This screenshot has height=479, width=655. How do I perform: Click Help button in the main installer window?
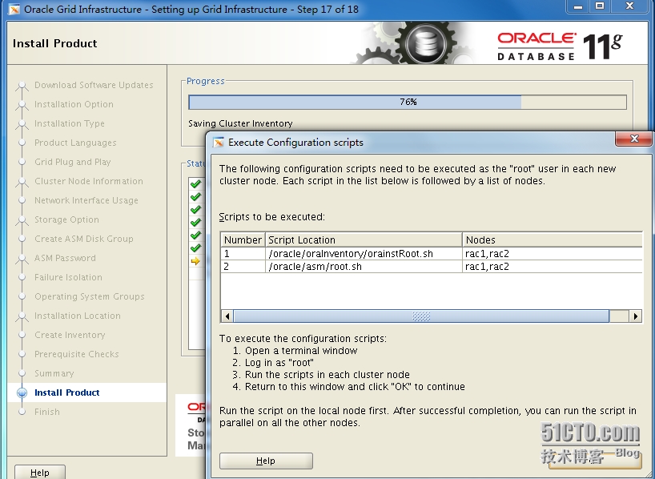(40, 473)
